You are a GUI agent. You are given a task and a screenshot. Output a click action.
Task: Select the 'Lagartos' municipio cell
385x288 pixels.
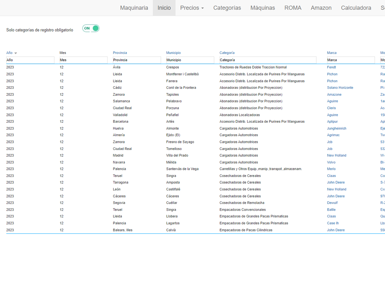[x=173, y=223]
